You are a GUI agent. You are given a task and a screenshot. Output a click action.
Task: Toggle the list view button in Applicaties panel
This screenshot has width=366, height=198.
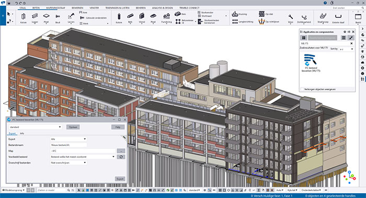[344, 38]
